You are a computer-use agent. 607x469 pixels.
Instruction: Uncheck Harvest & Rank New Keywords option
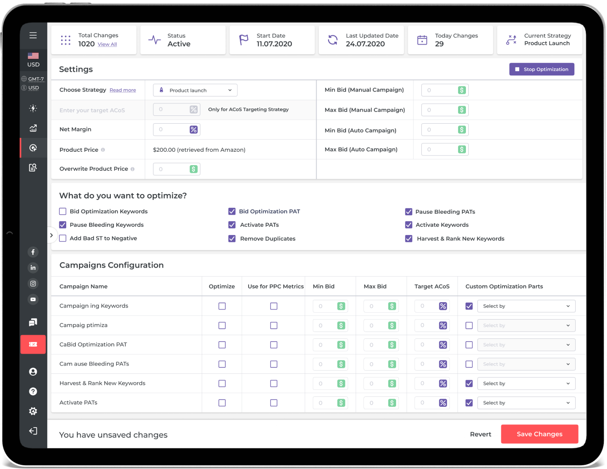pos(408,239)
